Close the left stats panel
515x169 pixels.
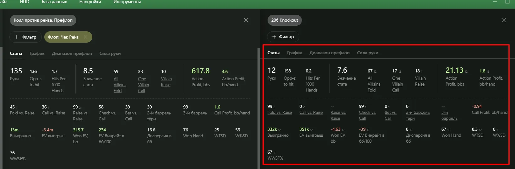tap(246, 20)
